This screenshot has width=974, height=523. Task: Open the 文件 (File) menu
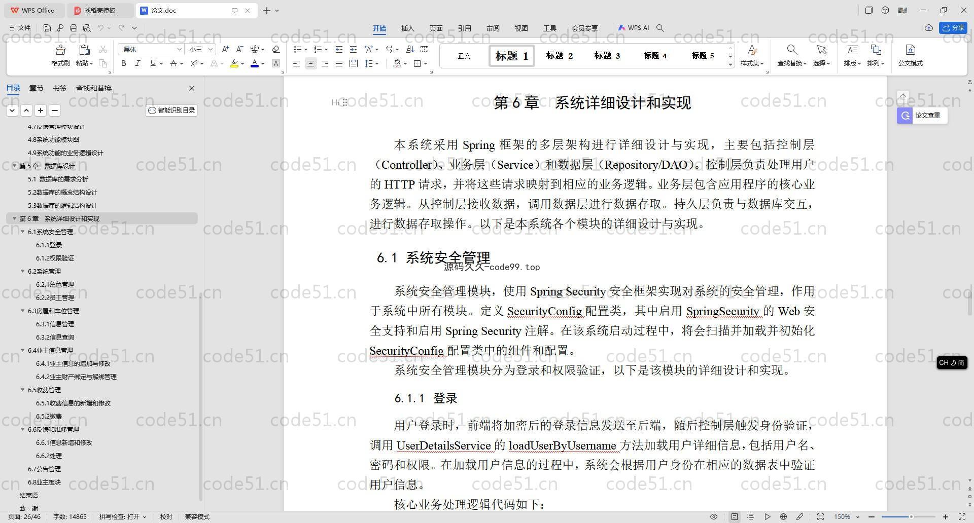click(20, 28)
